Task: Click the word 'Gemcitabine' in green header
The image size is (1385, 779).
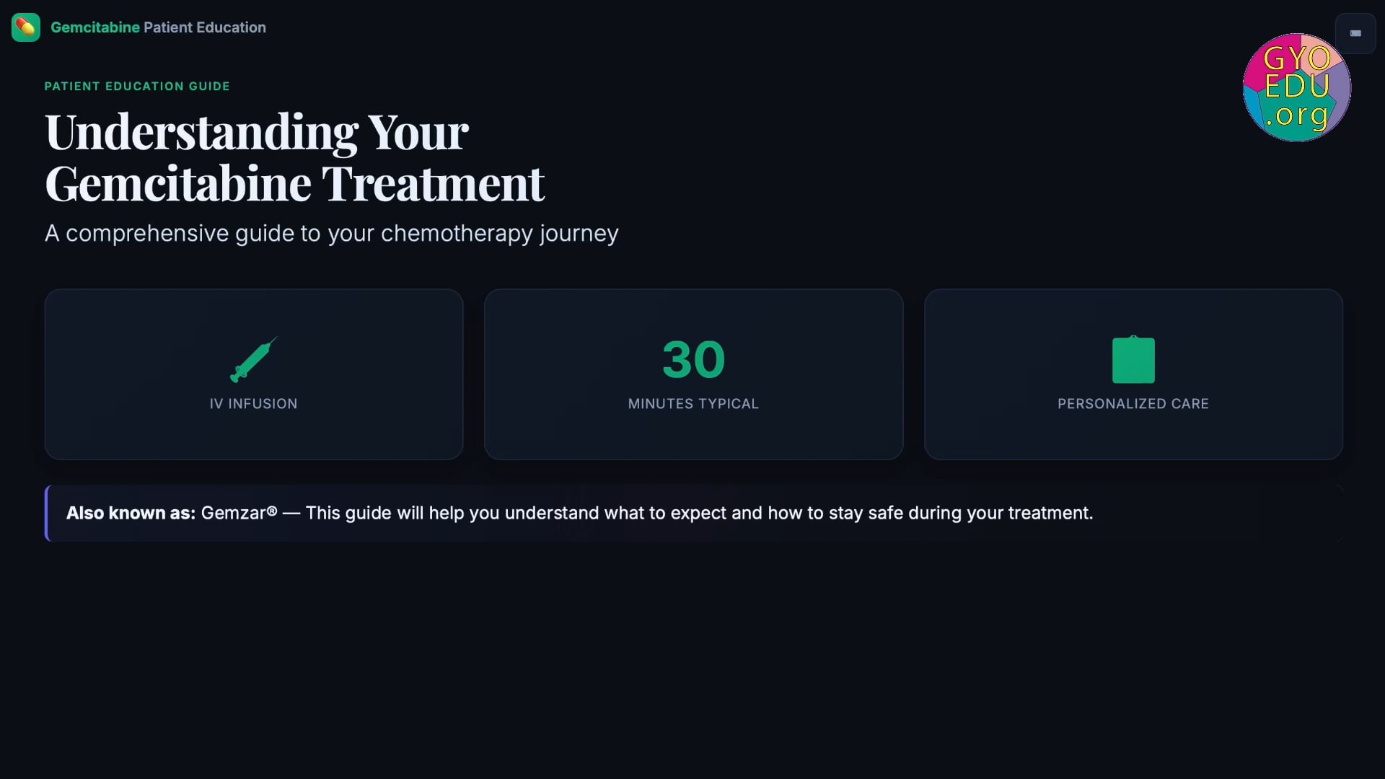Action: [x=94, y=27]
